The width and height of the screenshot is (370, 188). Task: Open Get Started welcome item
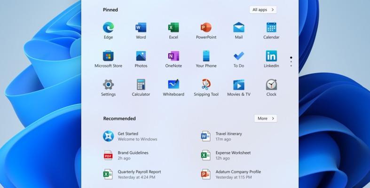(130, 136)
